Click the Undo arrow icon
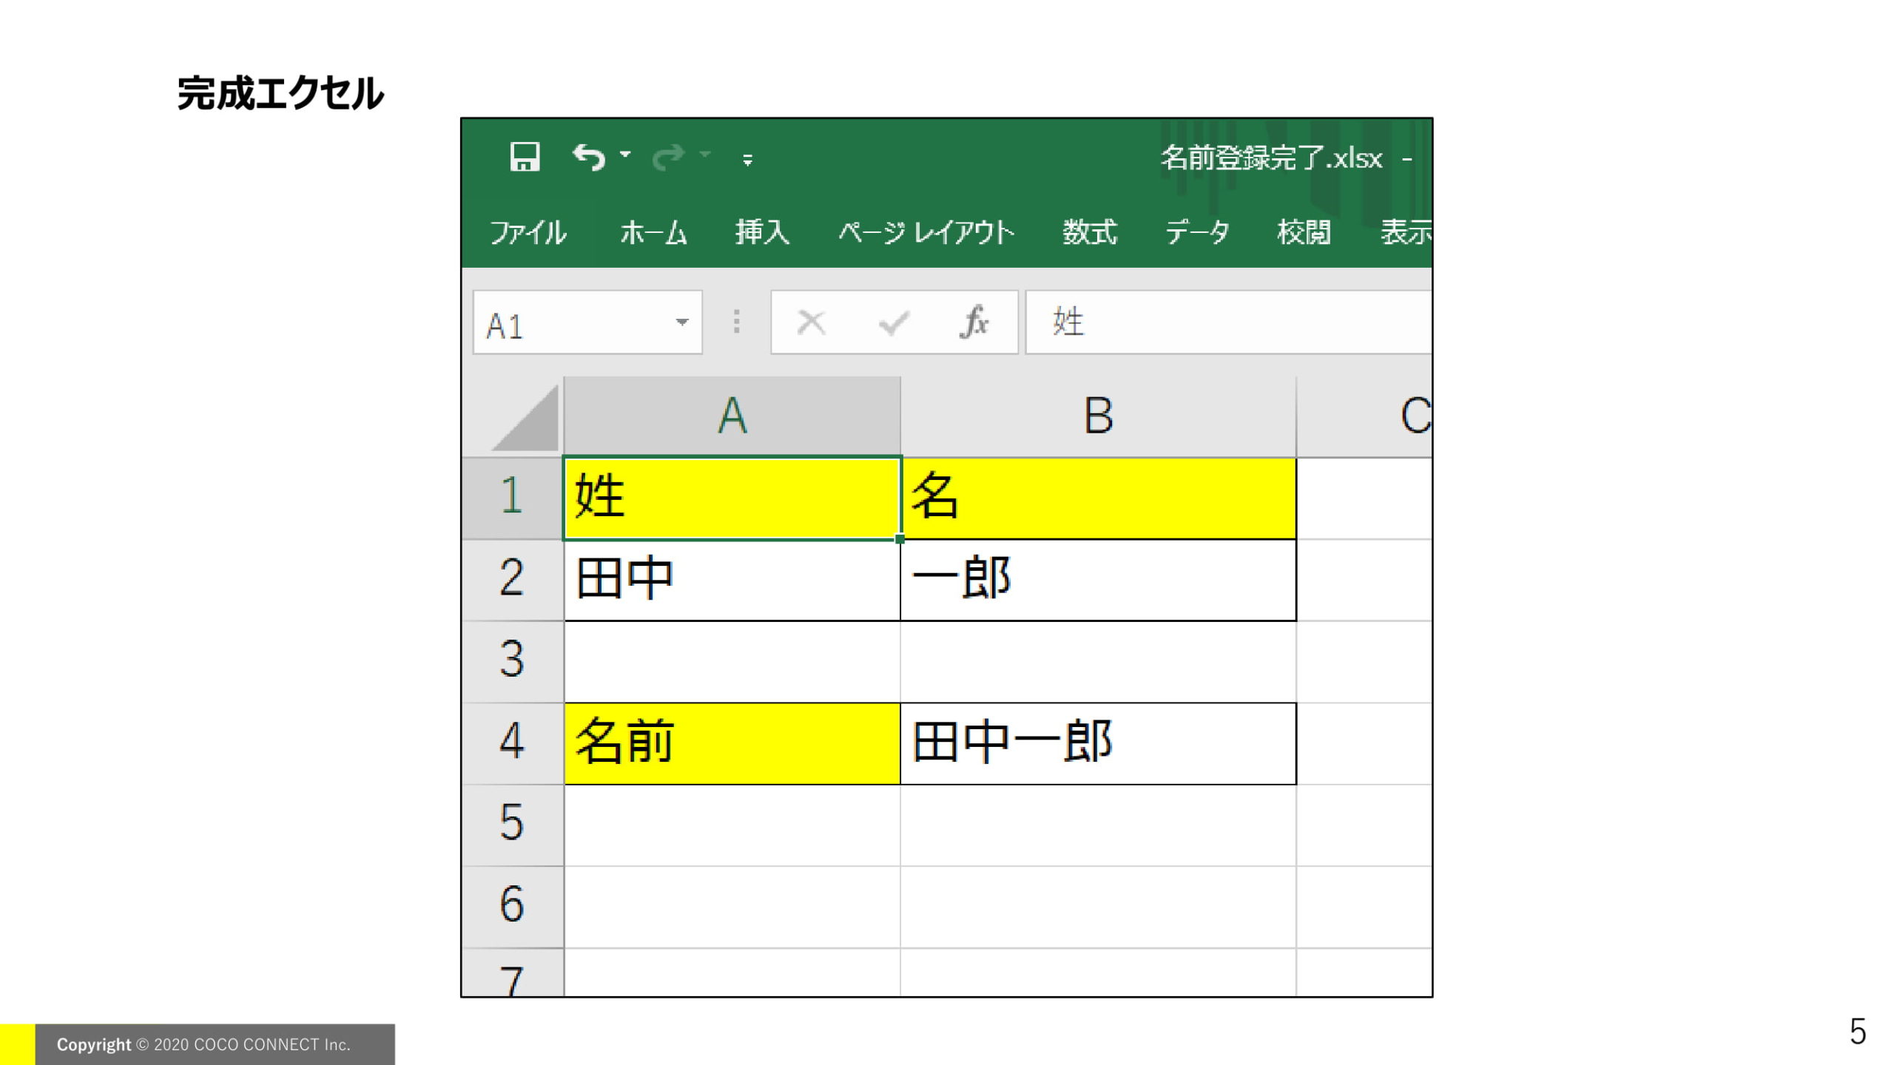 tap(589, 157)
